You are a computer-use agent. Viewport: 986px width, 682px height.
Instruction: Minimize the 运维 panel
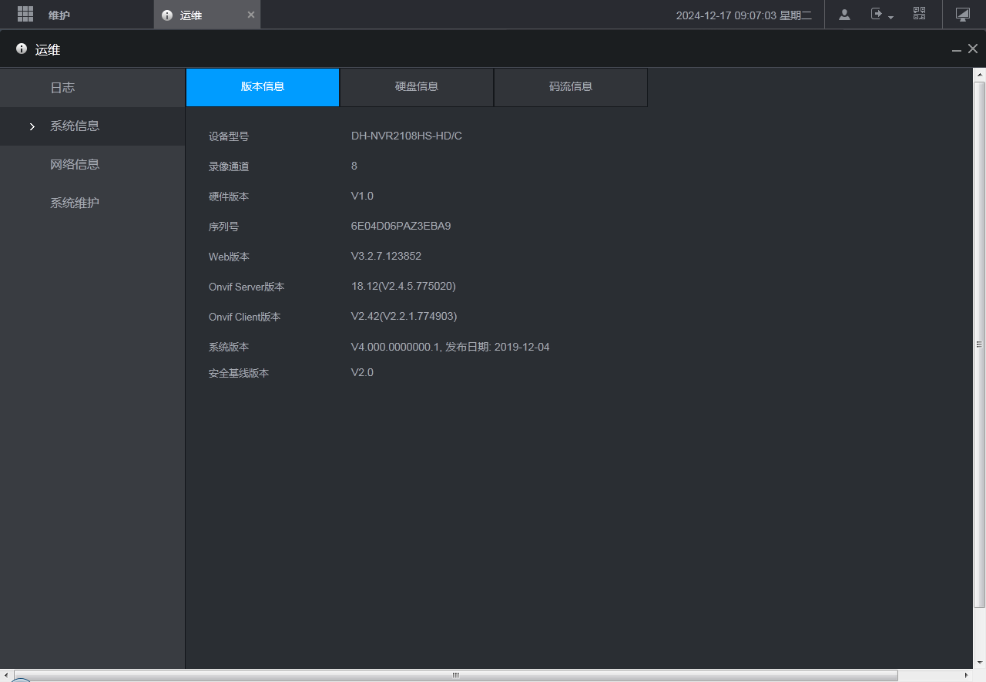pyautogui.click(x=956, y=50)
